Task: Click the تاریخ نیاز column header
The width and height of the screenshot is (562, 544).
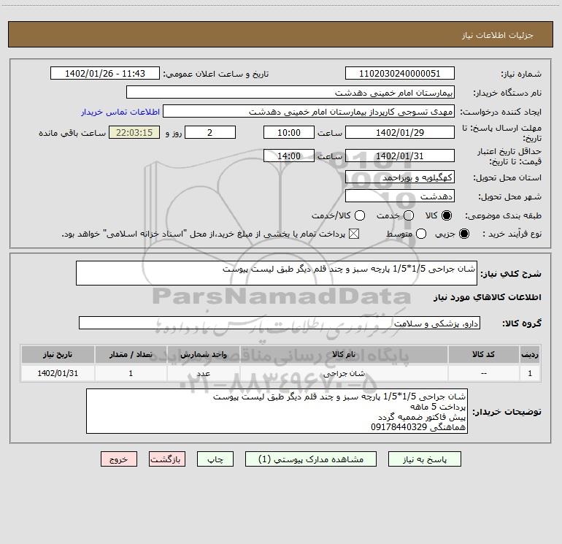Action: pos(58,355)
